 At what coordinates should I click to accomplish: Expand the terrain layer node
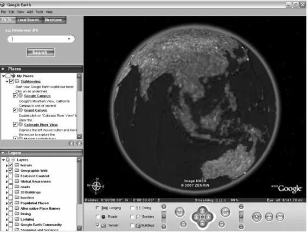(7, 165)
